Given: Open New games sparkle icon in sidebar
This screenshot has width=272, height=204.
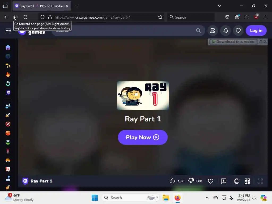Looking at the screenshot, I should click(8, 65).
